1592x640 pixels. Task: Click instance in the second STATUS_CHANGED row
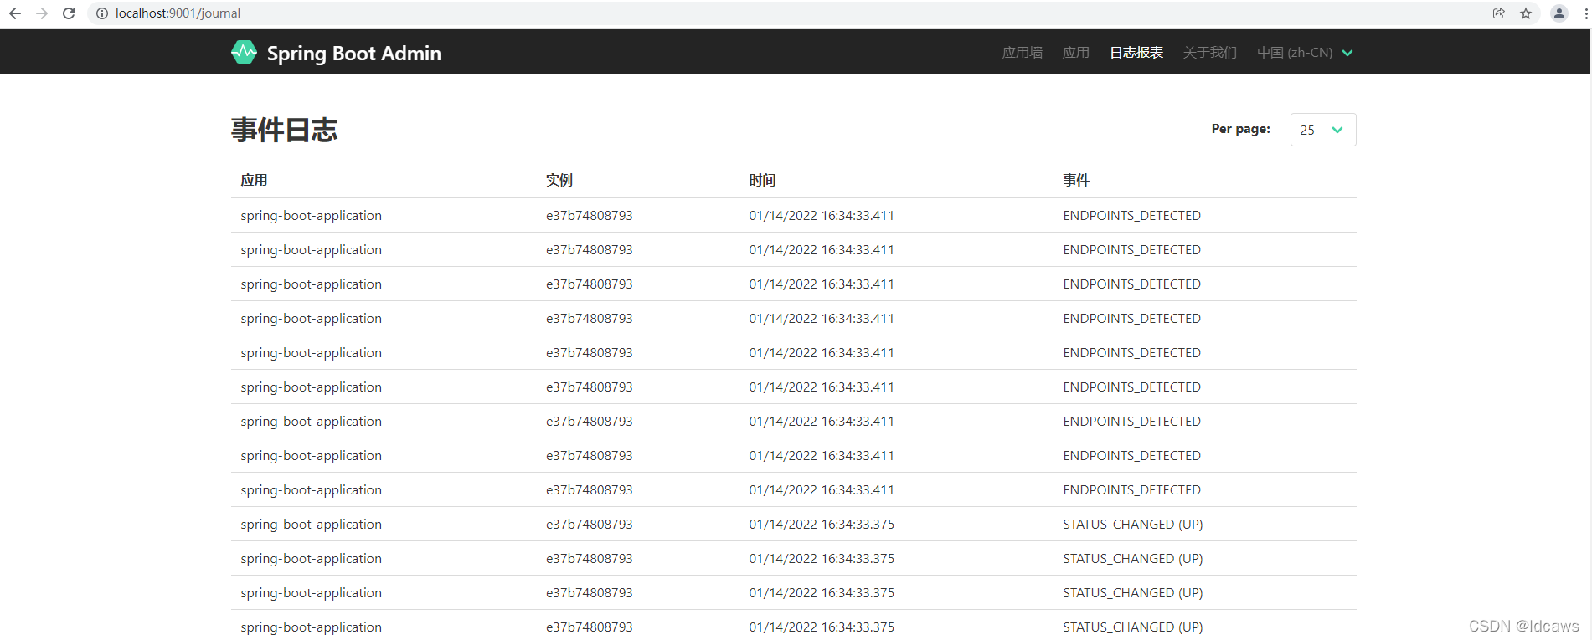pyautogui.click(x=590, y=559)
